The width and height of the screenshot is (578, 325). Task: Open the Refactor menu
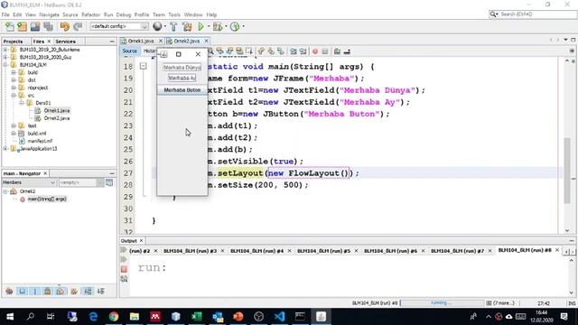pyautogui.click(x=90, y=14)
